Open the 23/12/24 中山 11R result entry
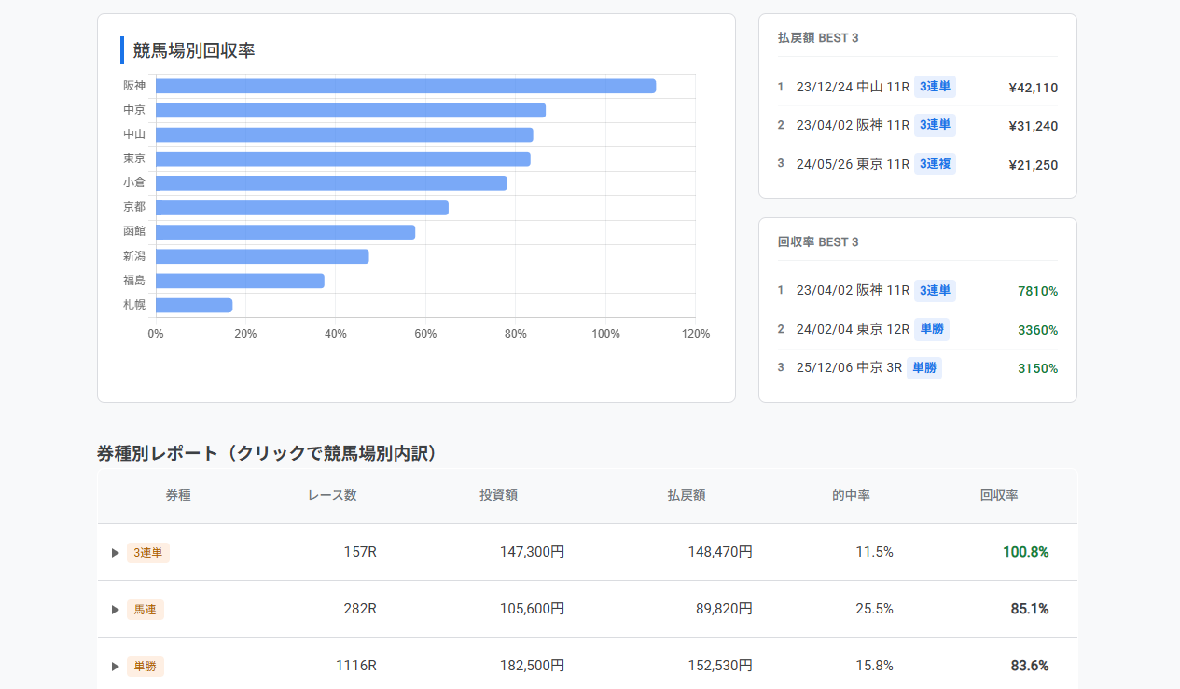 851,87
